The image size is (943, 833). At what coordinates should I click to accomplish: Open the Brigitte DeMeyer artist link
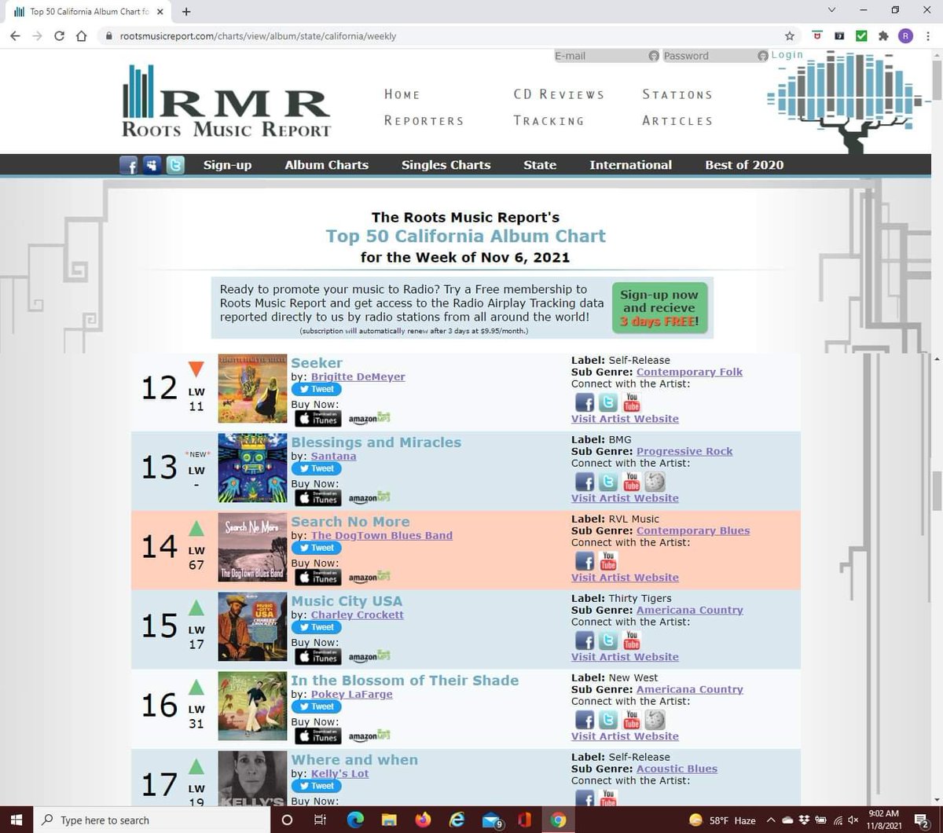pos(358,376)
